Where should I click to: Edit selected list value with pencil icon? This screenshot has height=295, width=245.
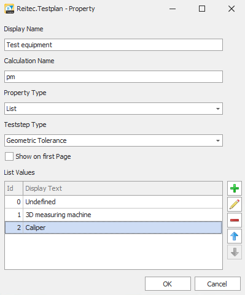click(235, 204)
